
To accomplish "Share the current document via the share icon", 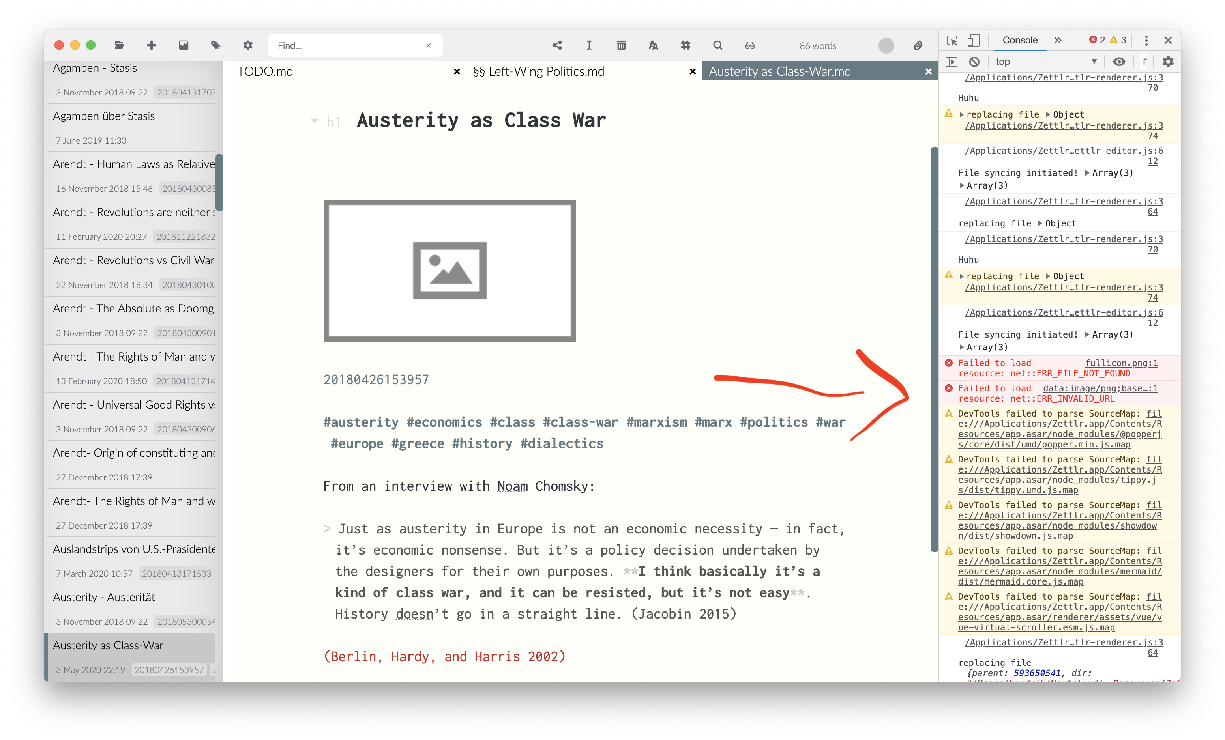I will [557, 45].
